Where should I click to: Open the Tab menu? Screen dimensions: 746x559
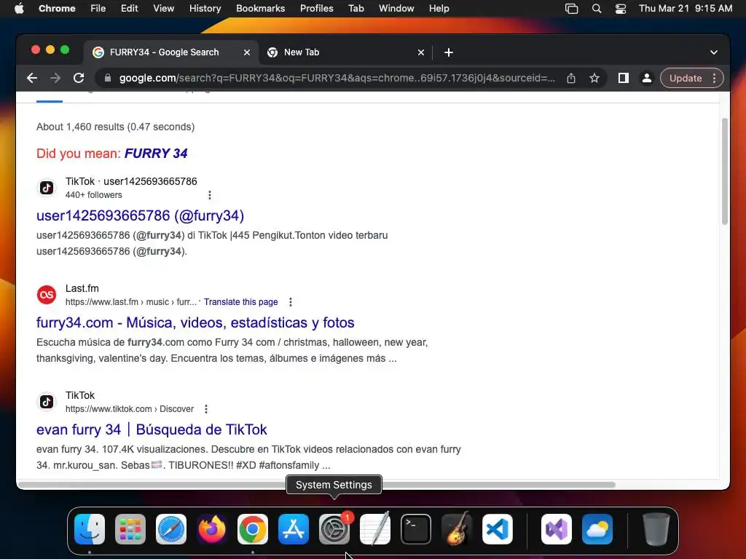356,9
